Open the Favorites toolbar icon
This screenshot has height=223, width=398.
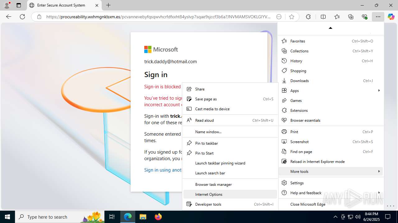click(x=337, y=17)
